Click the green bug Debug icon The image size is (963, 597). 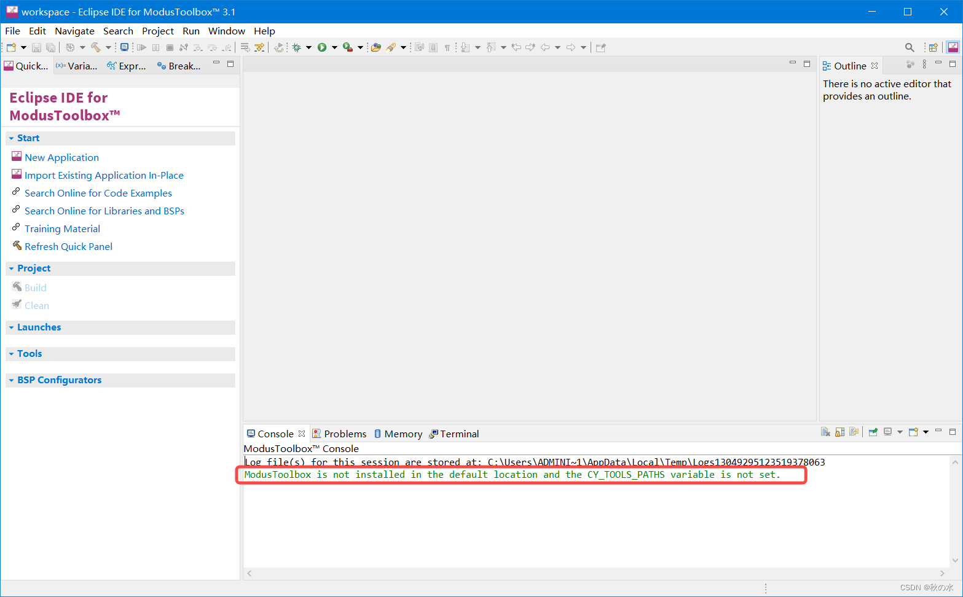(297, 47)
